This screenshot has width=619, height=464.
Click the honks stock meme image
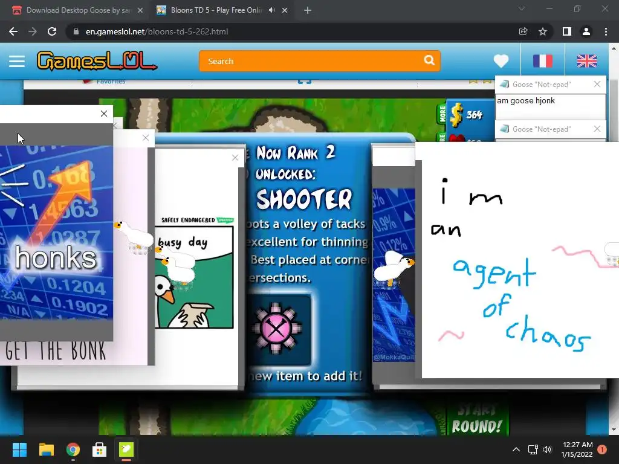pos(56,232)
